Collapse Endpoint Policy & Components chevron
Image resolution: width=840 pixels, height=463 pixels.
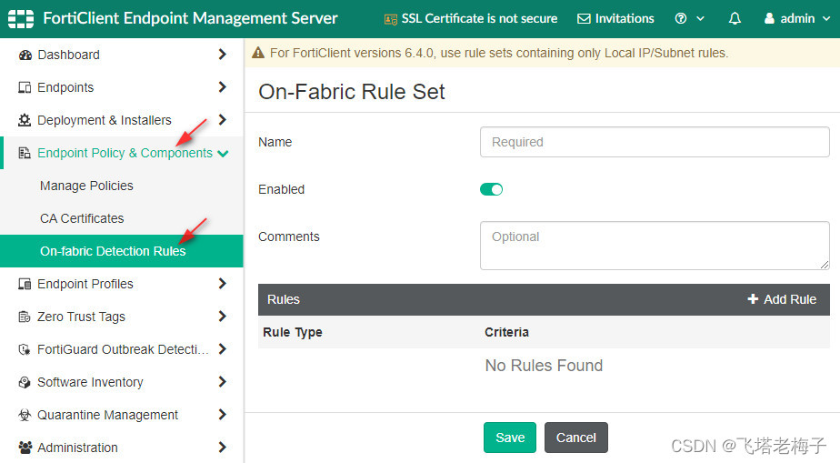point(223,153)
